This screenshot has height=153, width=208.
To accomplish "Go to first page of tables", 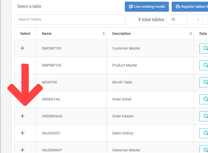I will [198, 19].
